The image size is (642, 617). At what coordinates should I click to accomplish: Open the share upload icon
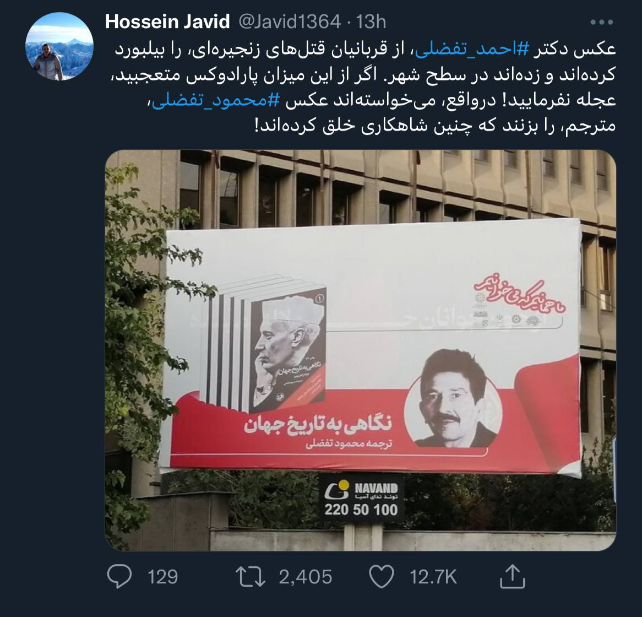513,576
